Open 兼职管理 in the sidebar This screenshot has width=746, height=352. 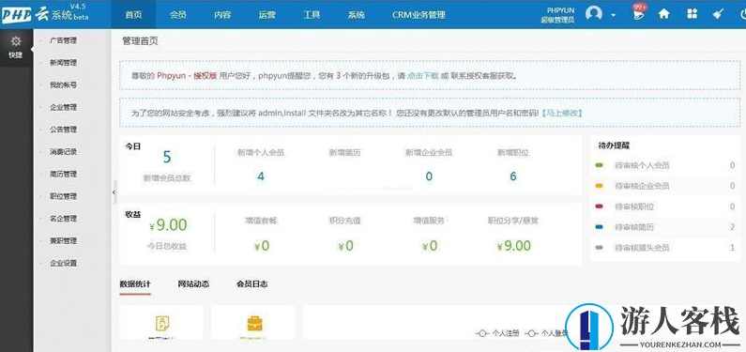(63, 240)
